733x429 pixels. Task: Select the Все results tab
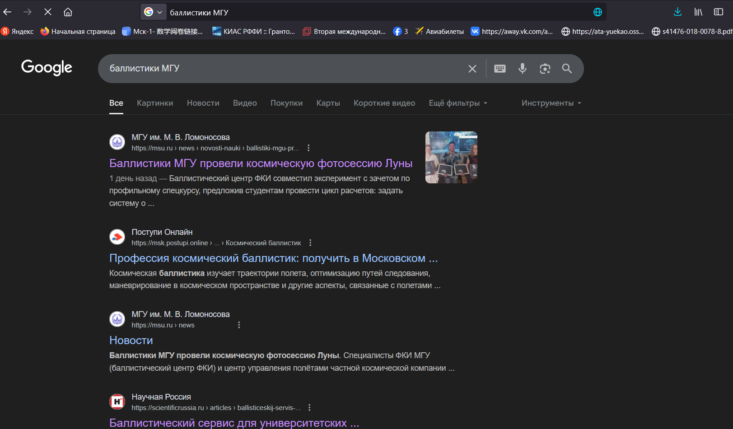(x=116, y=103)
